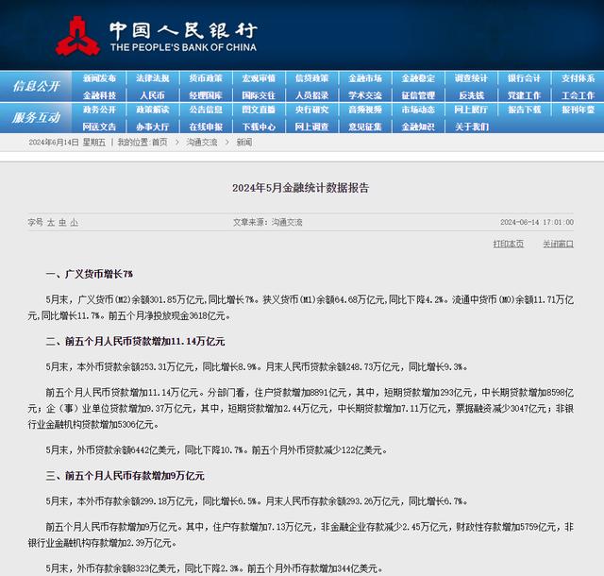Open 国际交往 navigation link

pos(259,95)
